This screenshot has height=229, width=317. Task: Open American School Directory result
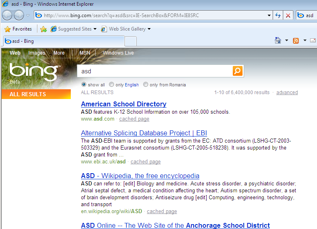pos(124,104)
